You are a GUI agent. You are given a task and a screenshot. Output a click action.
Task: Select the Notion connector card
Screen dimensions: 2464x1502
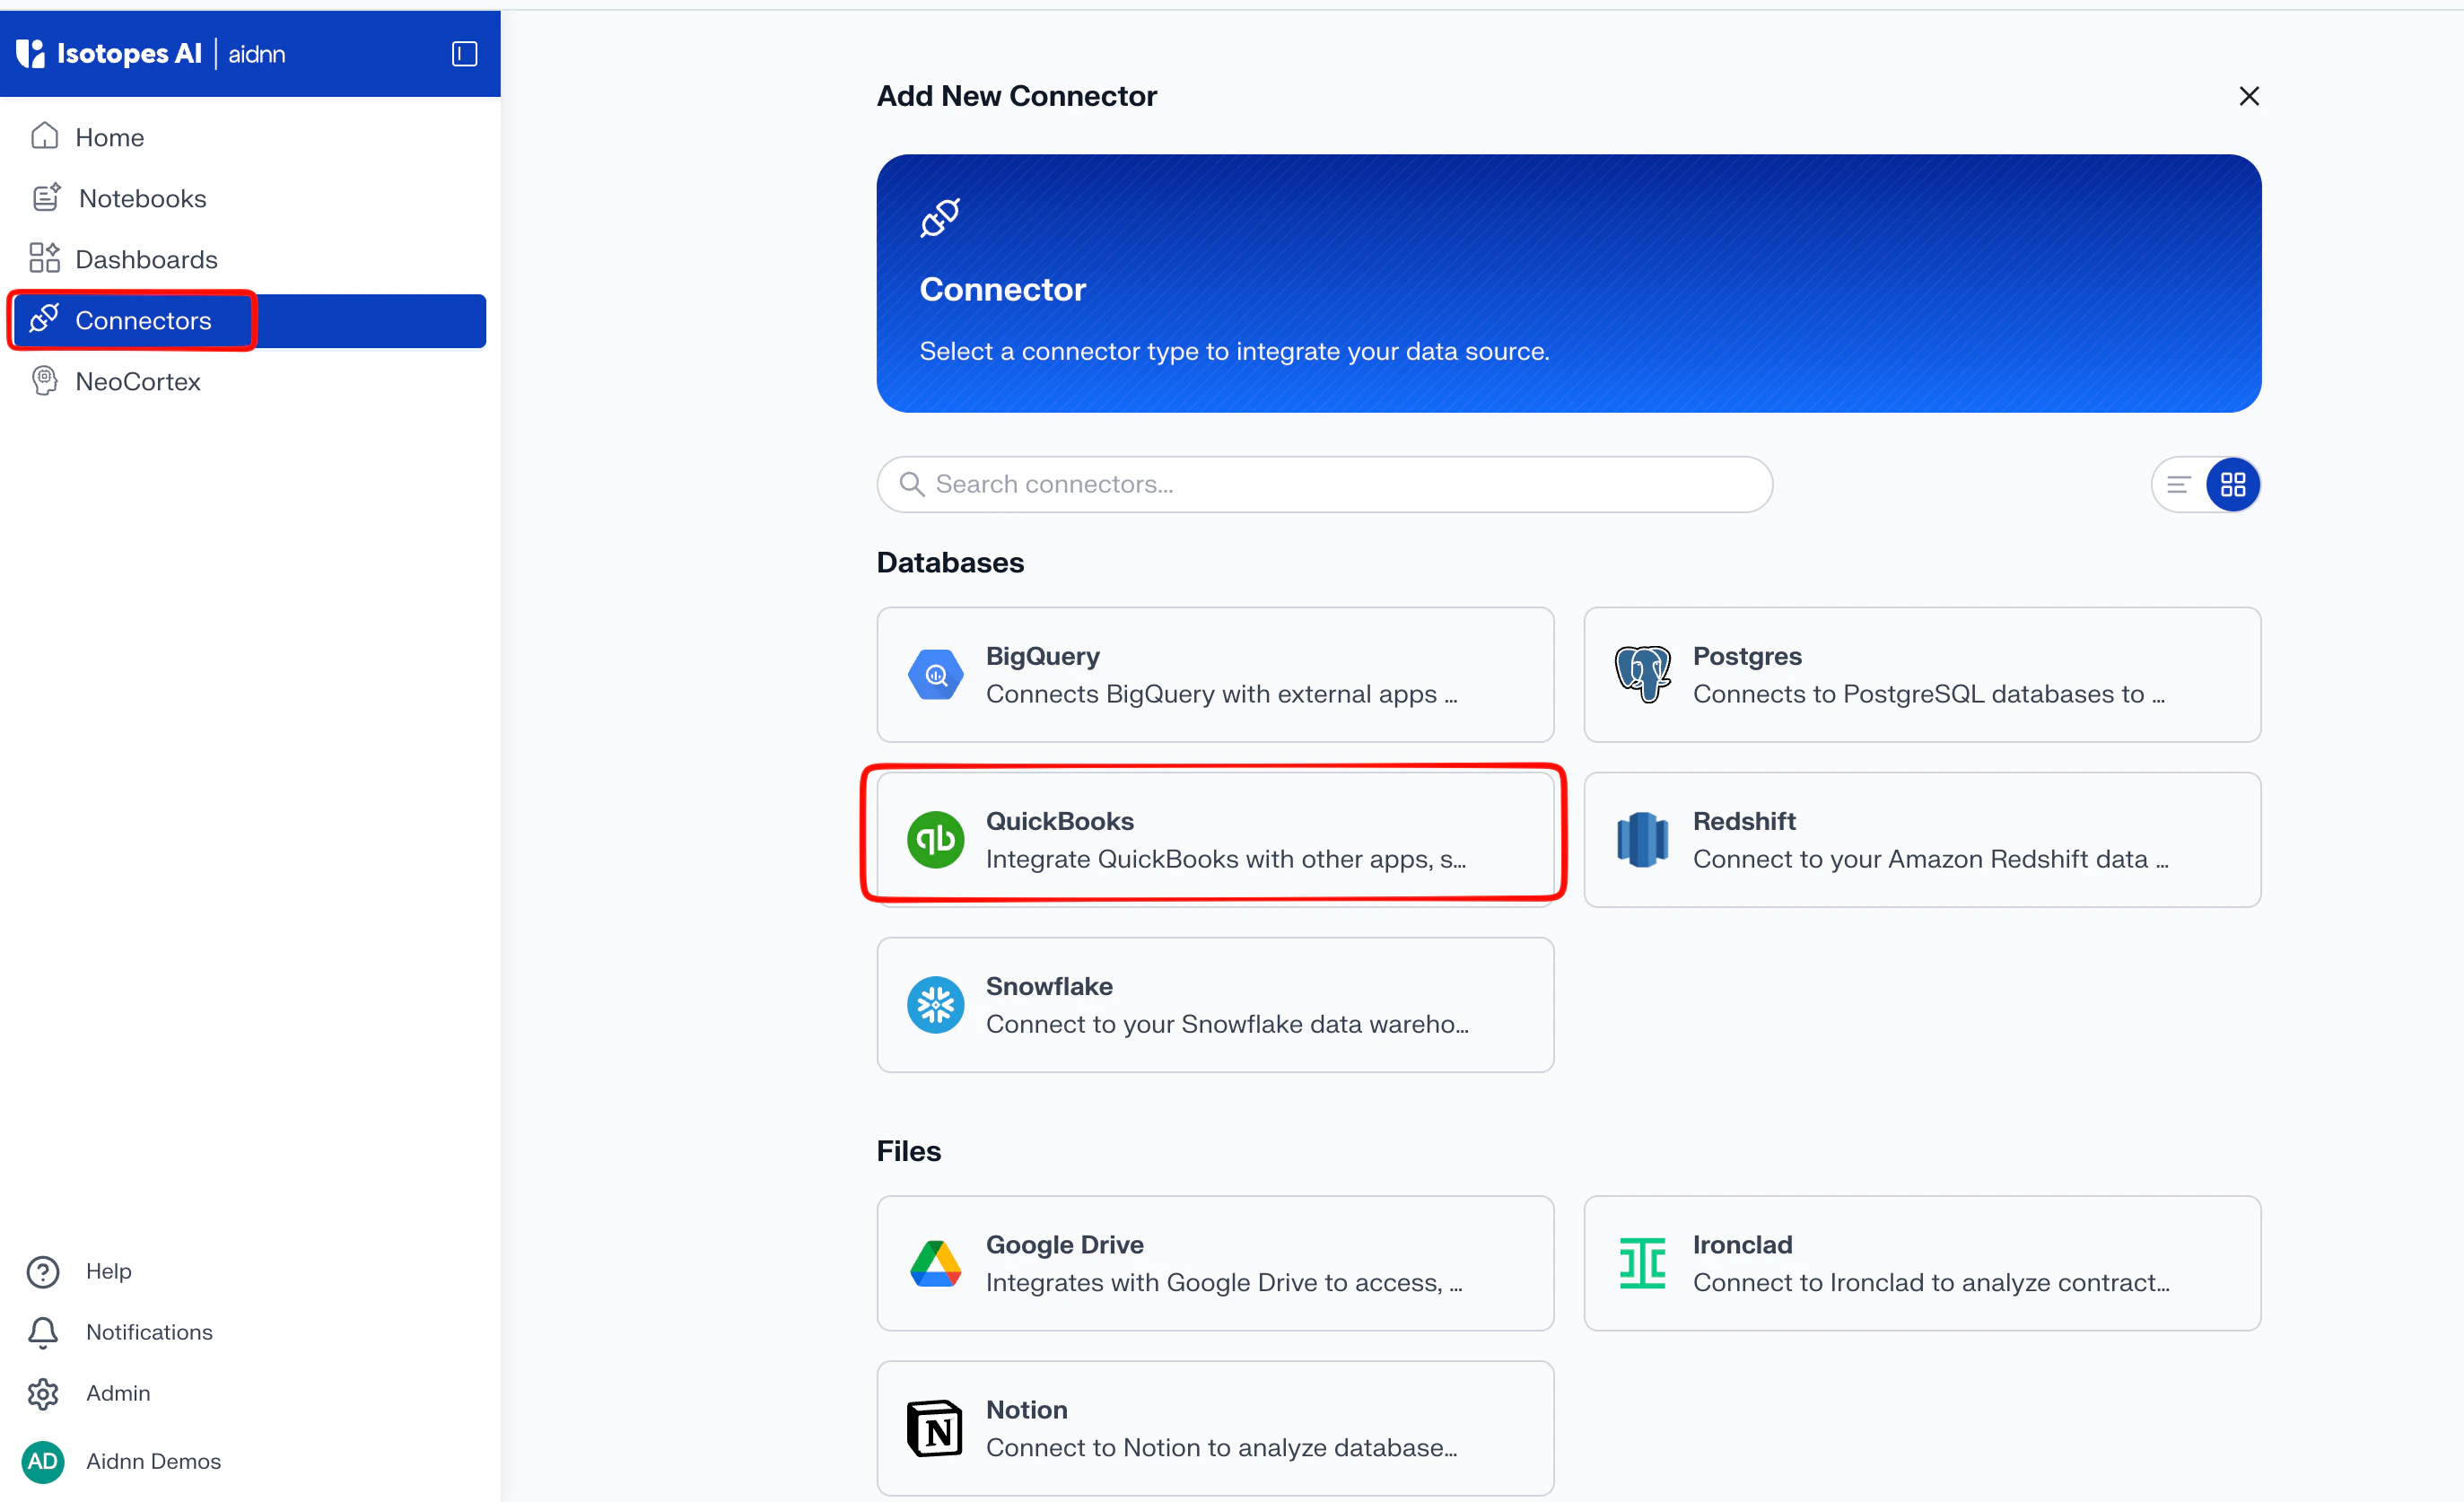coord(1216,1429)
